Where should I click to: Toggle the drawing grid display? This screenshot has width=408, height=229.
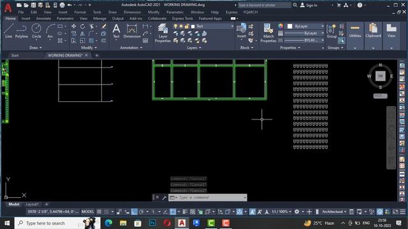coord(99,212)
